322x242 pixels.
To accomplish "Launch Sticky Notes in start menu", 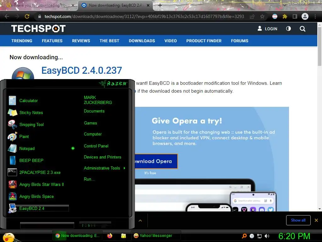I will pos(25,112).
